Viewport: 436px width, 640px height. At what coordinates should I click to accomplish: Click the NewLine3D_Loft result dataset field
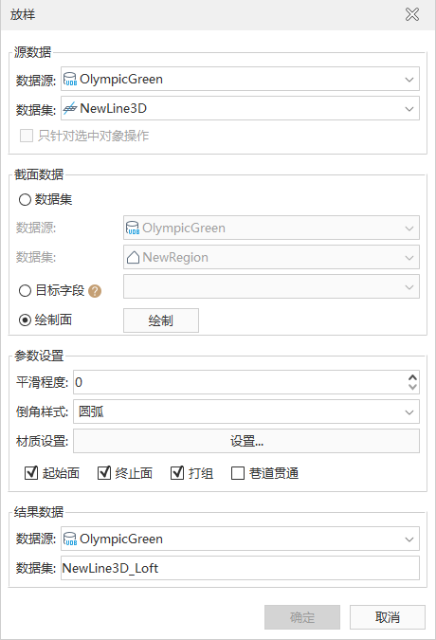click(240, 568)
